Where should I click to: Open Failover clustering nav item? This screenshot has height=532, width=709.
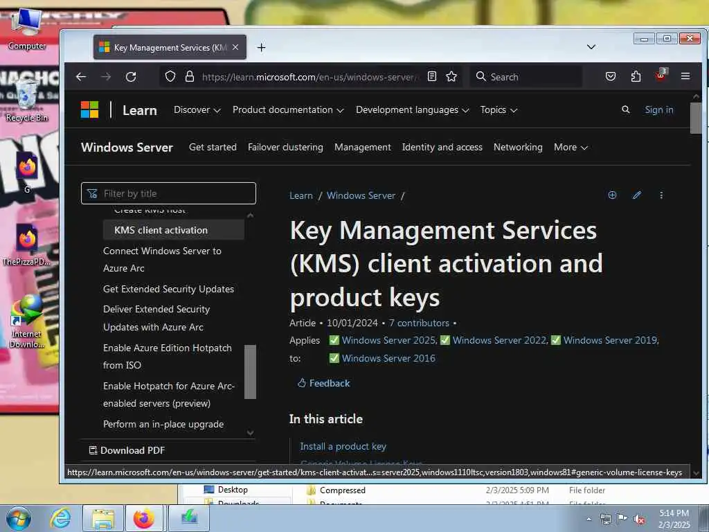(x=285, y=147)
